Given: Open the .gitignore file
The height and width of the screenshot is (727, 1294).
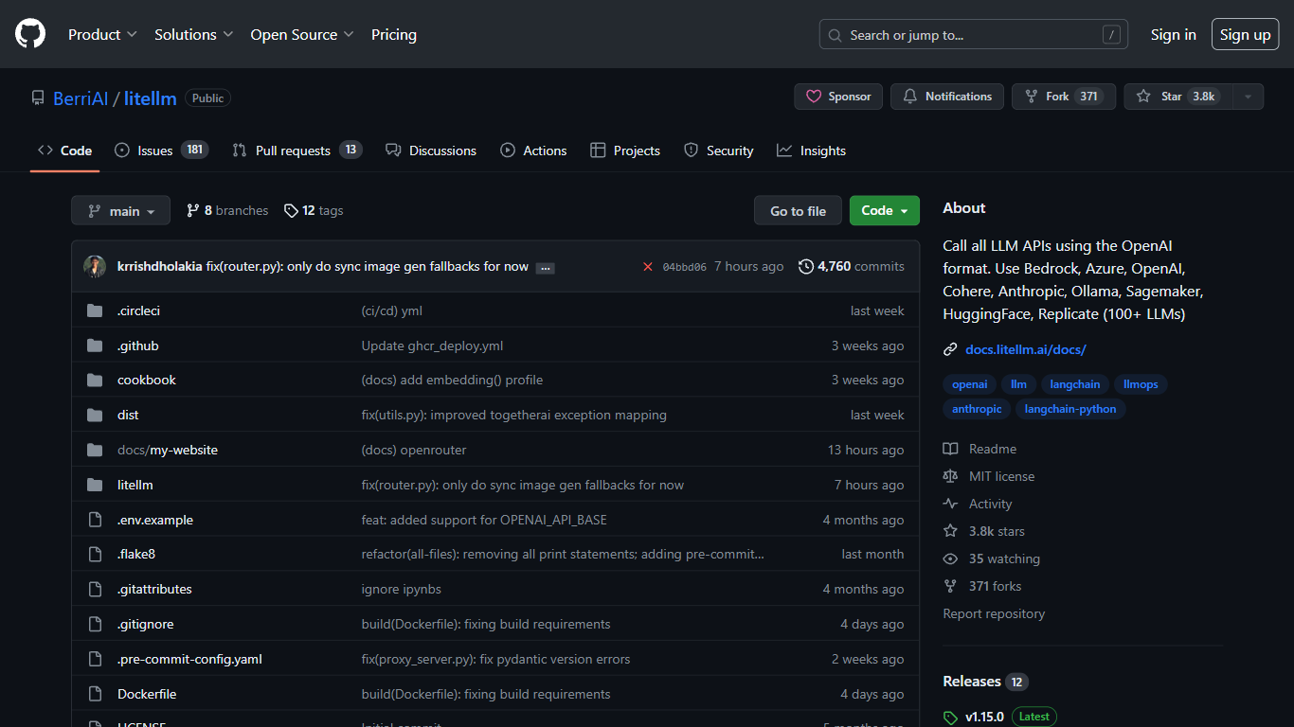Looking at the screenshot, I should click(x=146, y=624).
